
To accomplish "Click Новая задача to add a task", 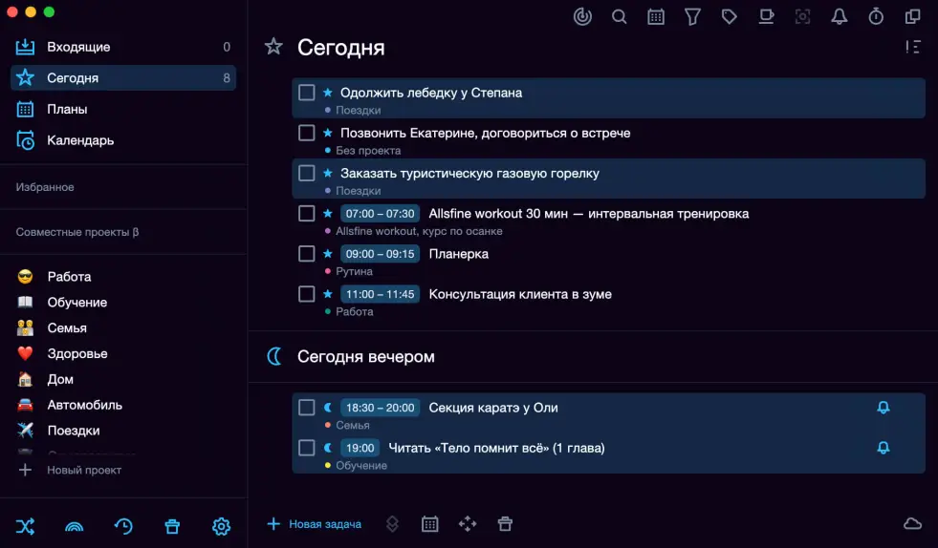I will point(315,524).
